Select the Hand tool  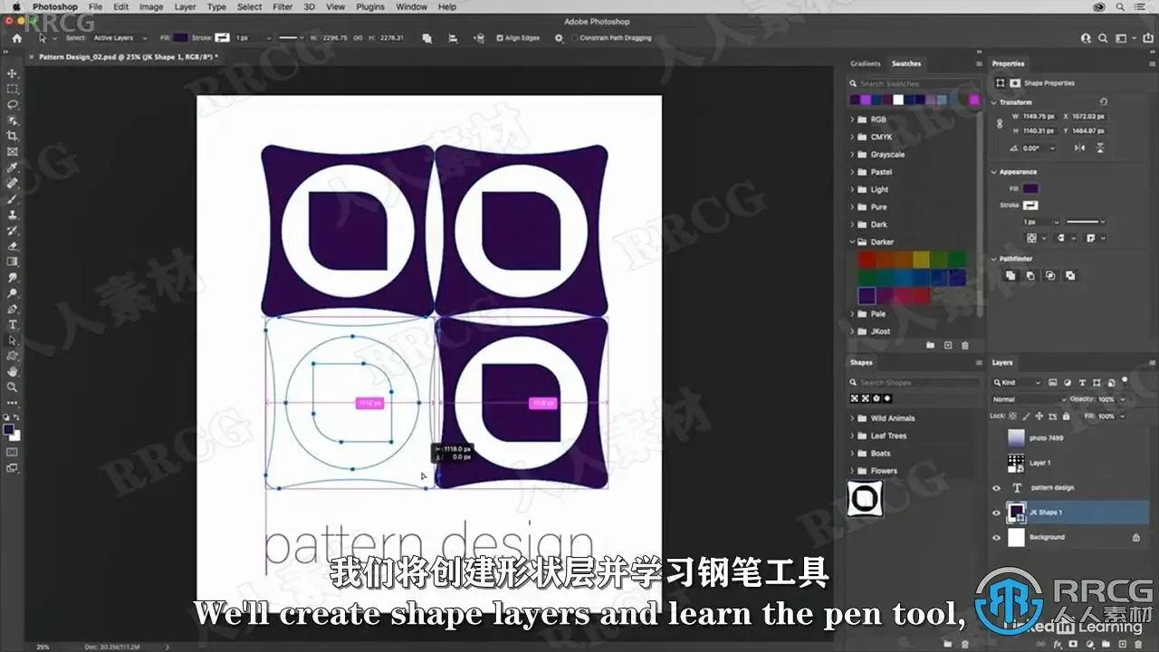point(12,371)
